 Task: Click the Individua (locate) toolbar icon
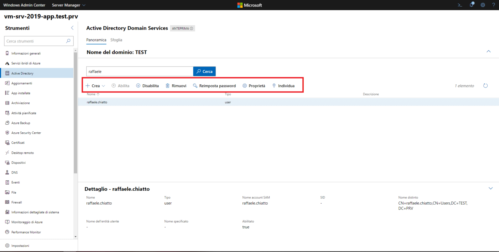point(283,86)
